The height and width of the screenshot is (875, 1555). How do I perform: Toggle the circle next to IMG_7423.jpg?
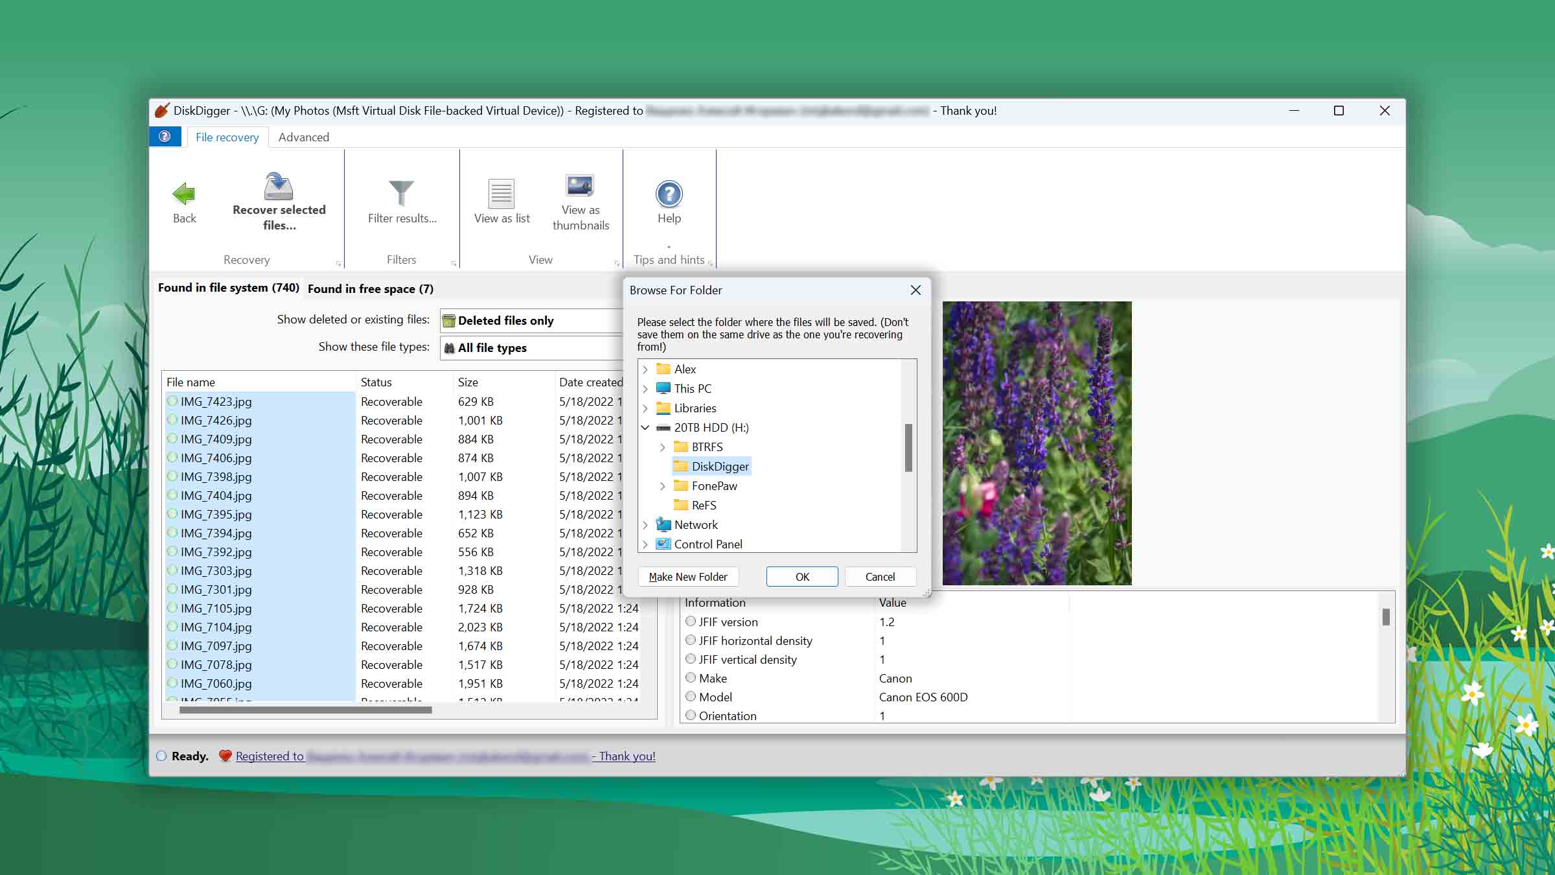(x=172, y=401)
